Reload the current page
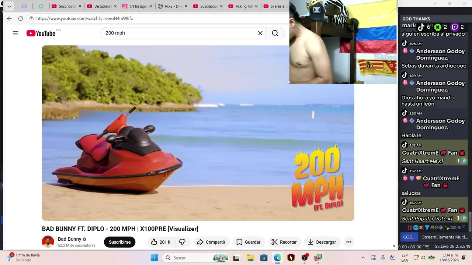Image resolution: width=472 pixels, height=265 pixels. point(21,18)
